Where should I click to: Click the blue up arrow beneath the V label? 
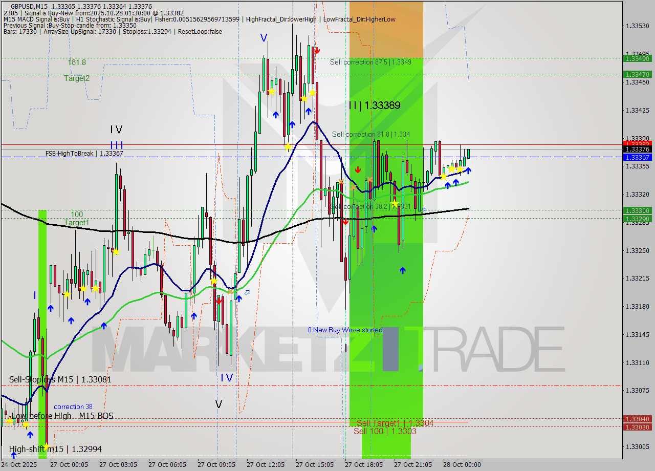click(276, 116)
